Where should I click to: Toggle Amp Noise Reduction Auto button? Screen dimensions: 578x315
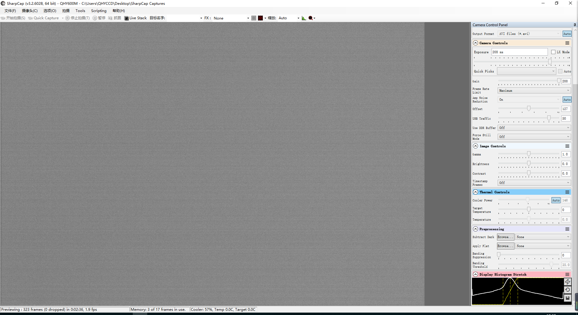(567, 99)
